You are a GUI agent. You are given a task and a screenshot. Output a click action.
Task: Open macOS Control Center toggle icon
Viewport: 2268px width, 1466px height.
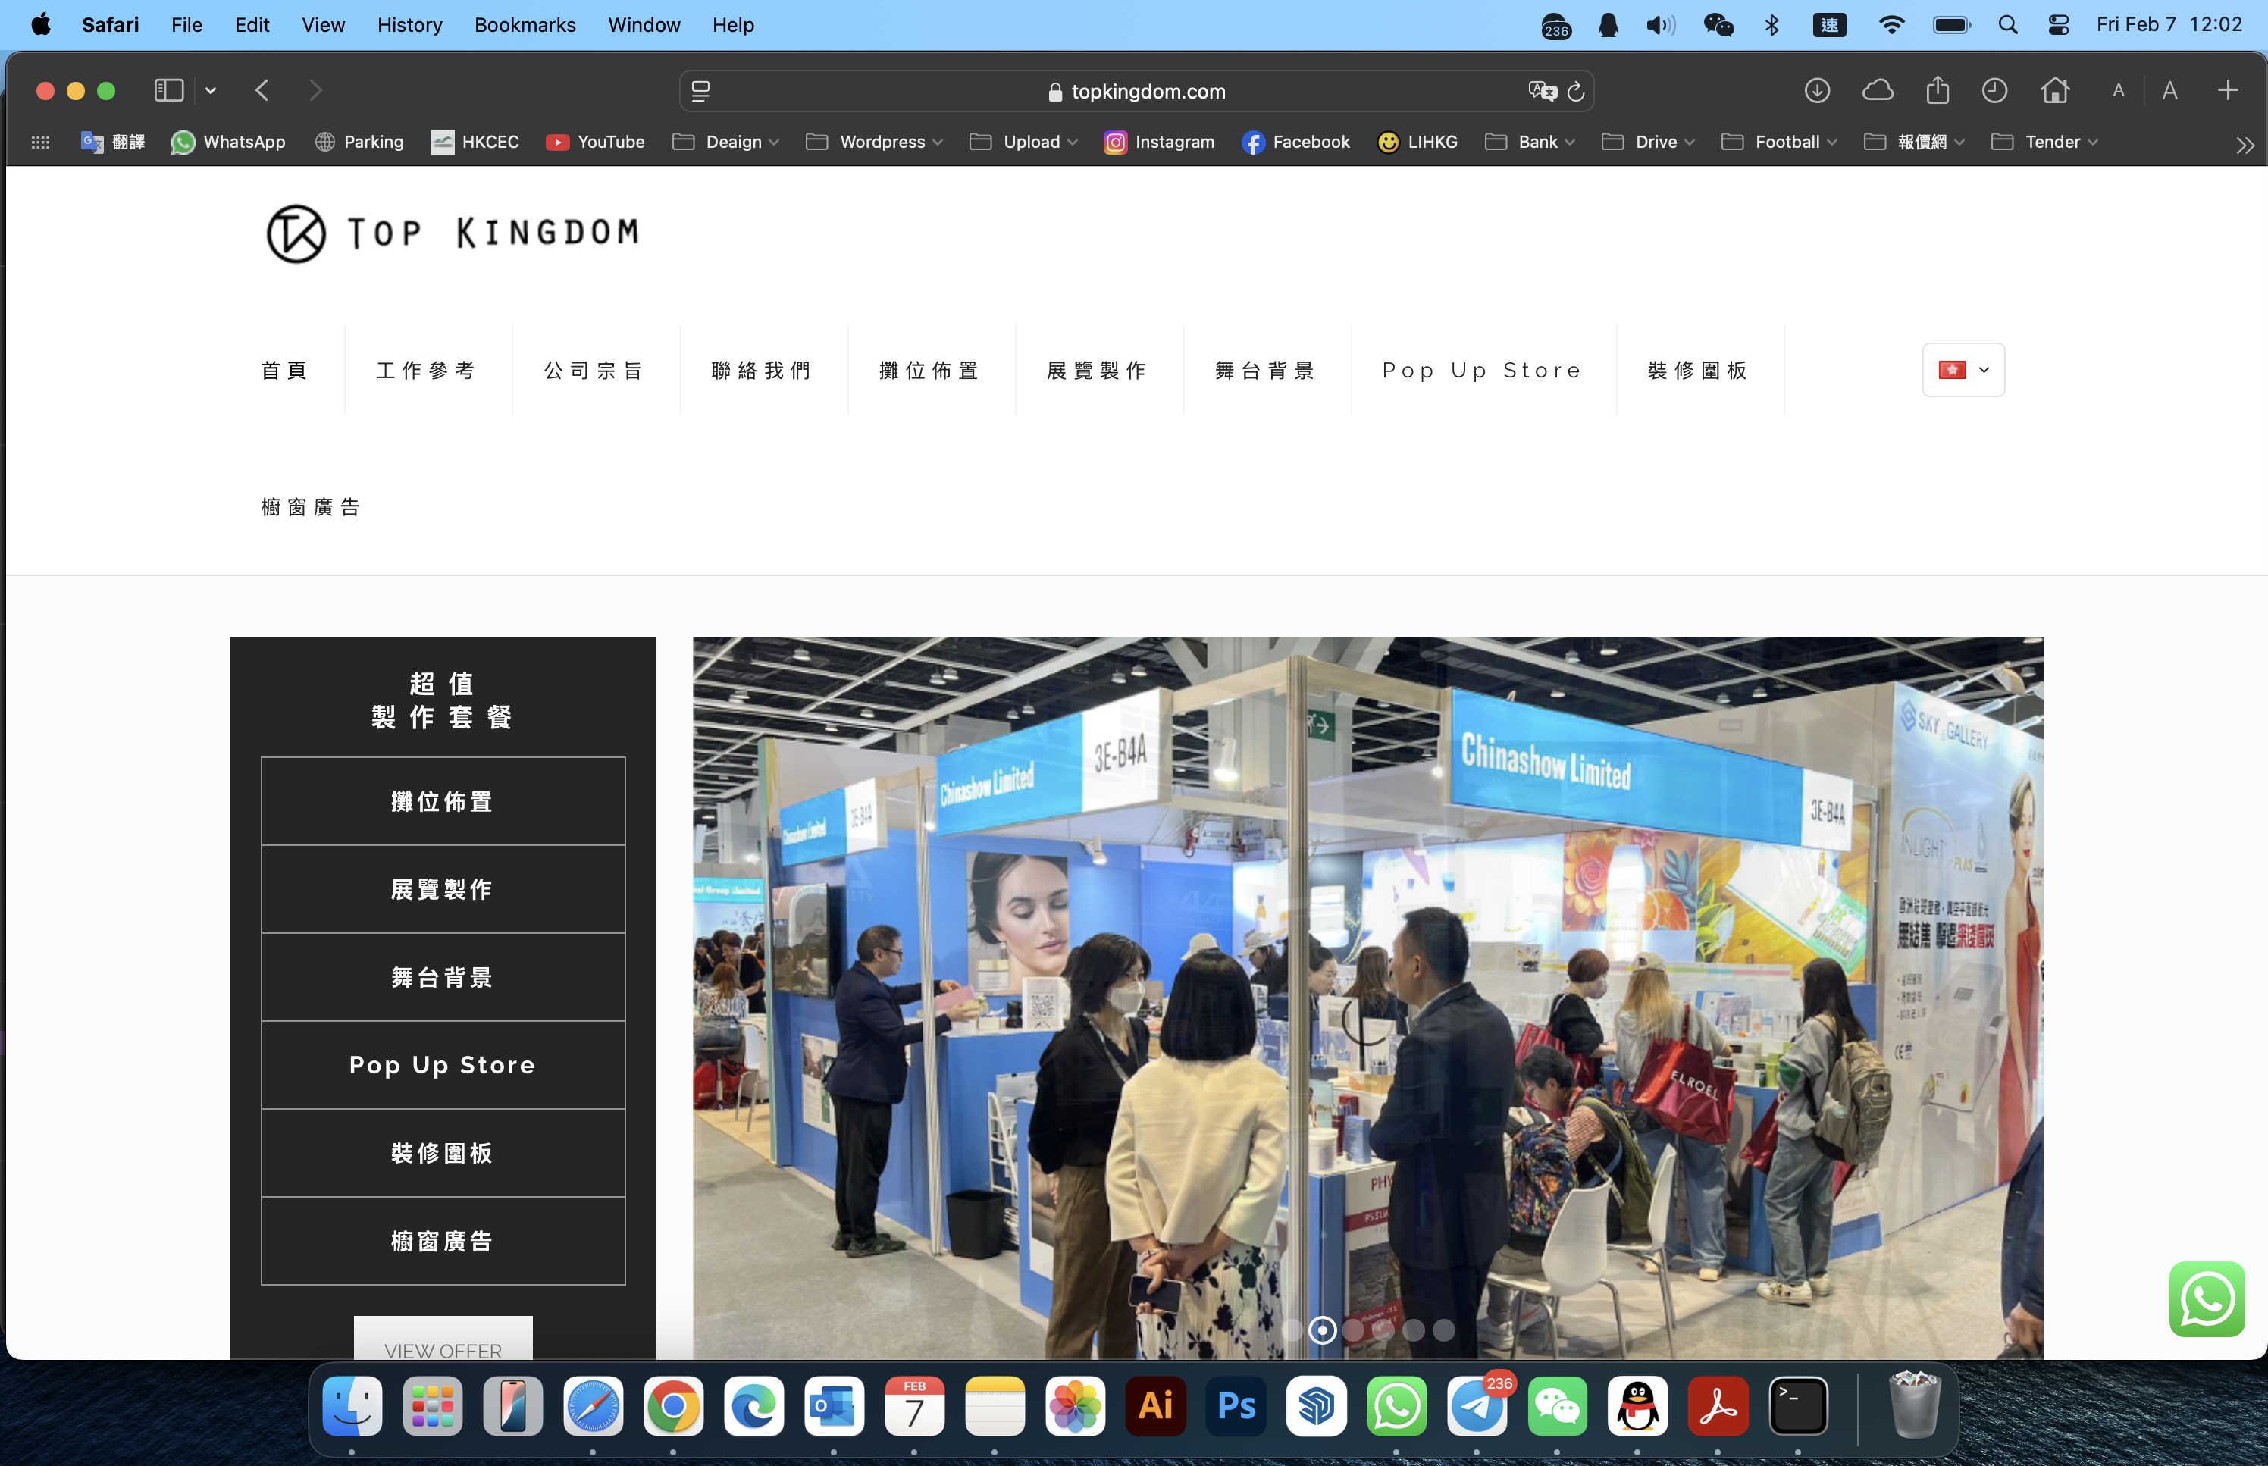coord(2059,25)
